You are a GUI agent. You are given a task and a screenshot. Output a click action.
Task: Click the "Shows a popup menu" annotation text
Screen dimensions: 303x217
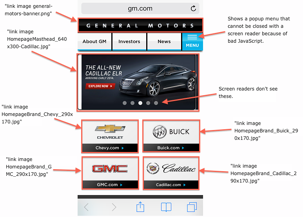pyautogui.click(x=259, y=30)
